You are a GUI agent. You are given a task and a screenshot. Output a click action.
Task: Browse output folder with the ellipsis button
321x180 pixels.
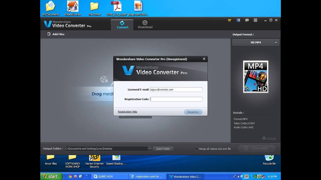(x=150, y=148)
